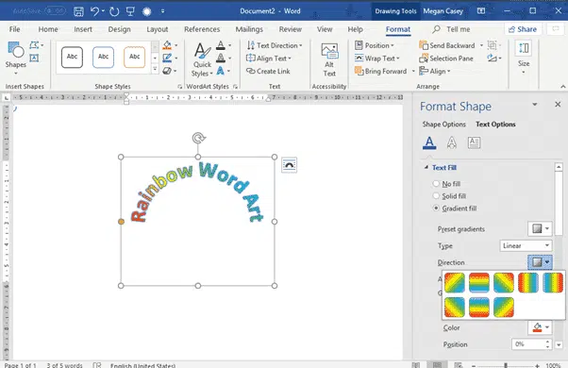Open the Preset gradients dropdown
The image size is (568, 368).
tap(540, 228)
